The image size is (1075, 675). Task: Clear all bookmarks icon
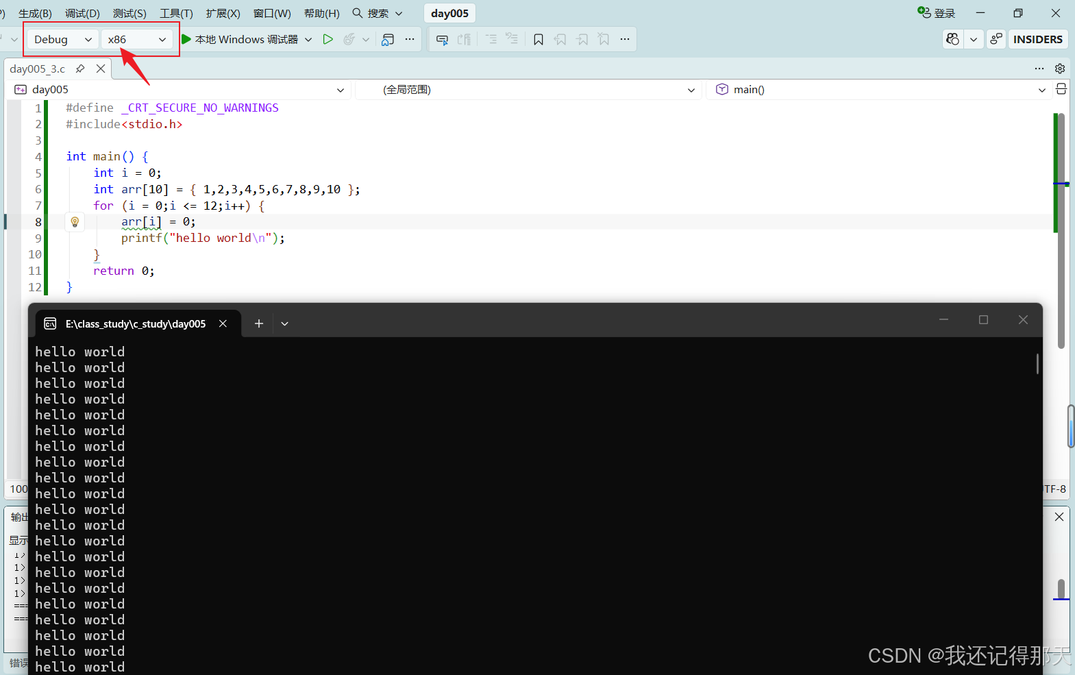604,39
